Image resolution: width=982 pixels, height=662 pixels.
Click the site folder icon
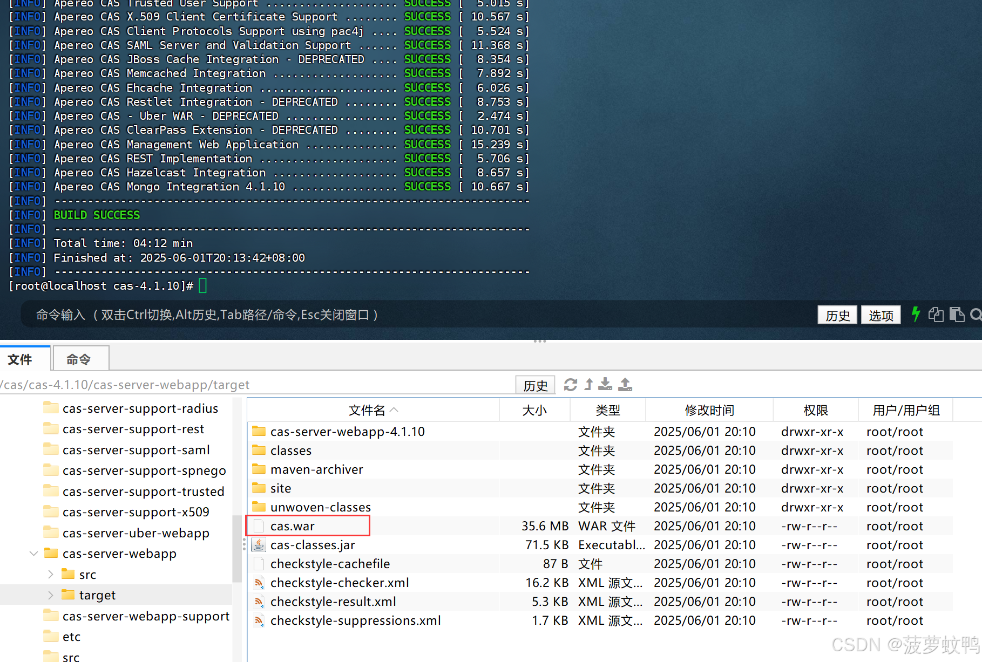pos(259,488)
